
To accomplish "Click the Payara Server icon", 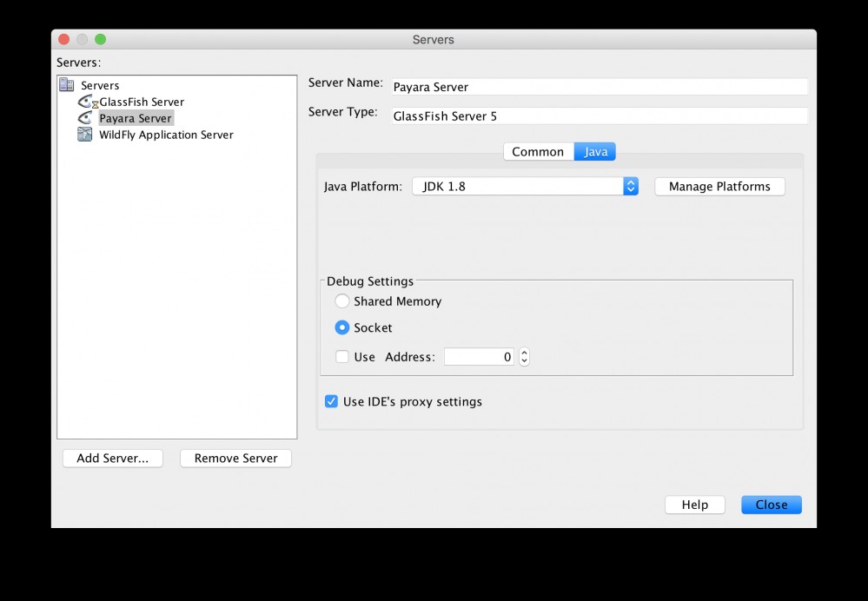I will 84,117.
